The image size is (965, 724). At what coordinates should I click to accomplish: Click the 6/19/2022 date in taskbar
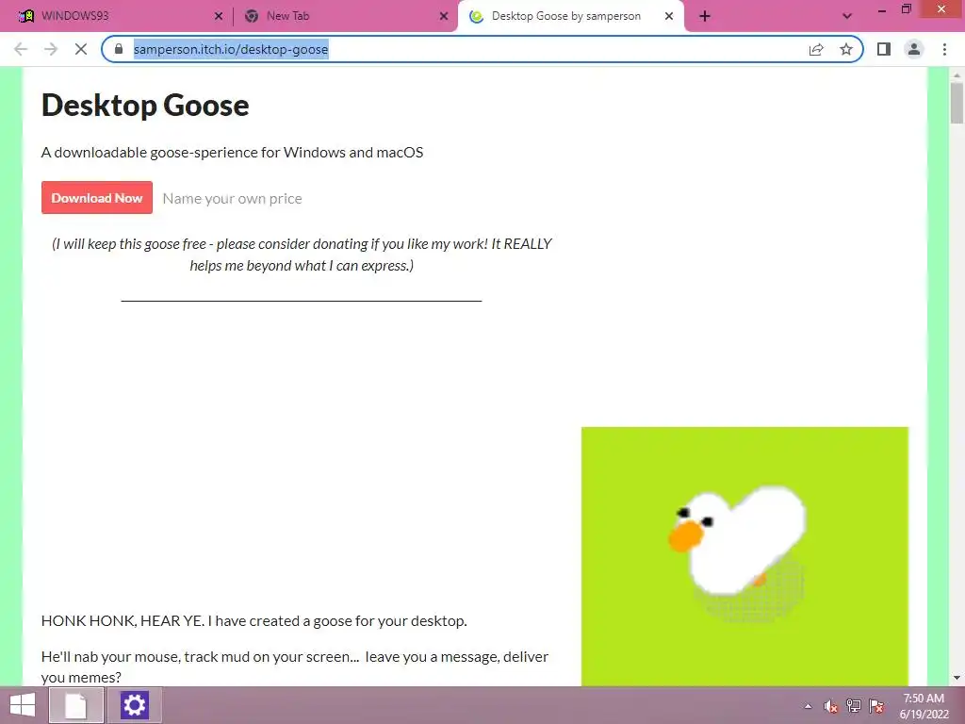[924, 715]
